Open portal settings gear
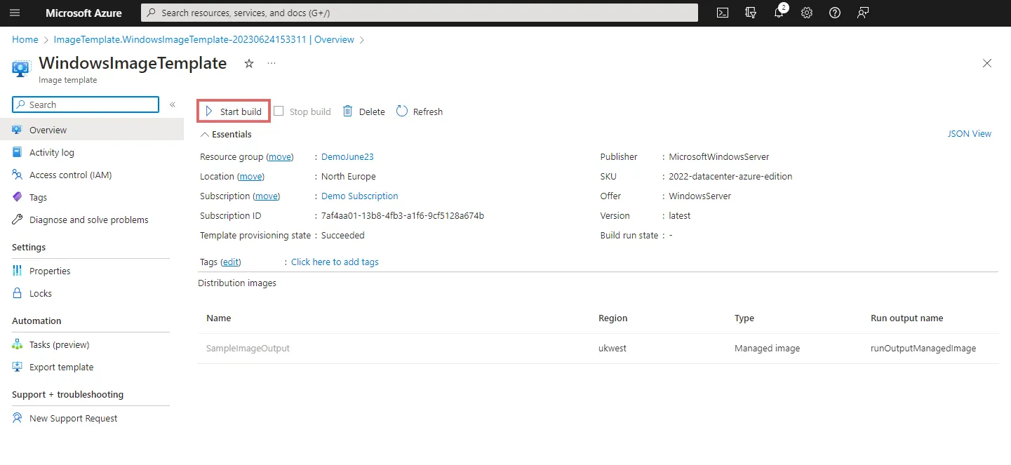The height and width of the screenshot is (465, 1011). (807, 13)
